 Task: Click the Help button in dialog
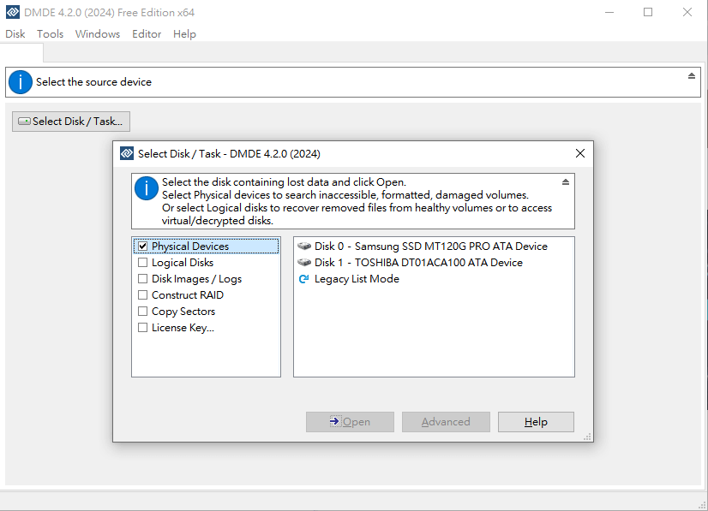536,422
